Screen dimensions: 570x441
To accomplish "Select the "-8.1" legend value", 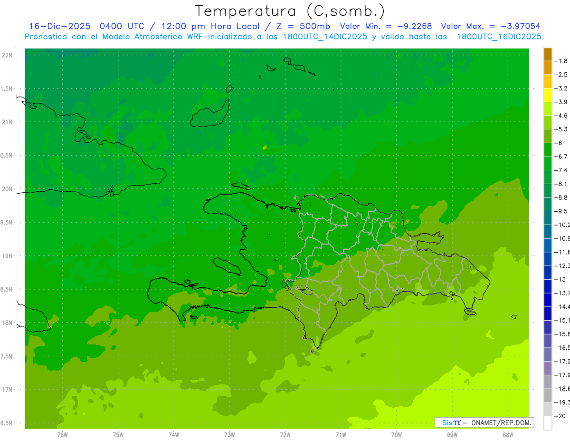I will coord(560,184).
